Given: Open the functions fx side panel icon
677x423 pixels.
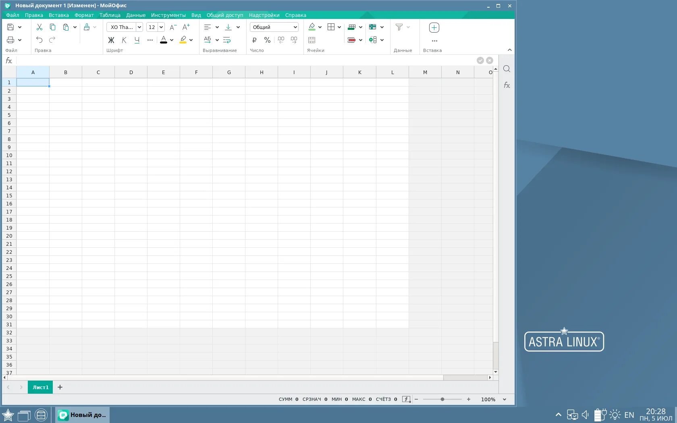Looking at the screenshot, I should click(507, 85).
